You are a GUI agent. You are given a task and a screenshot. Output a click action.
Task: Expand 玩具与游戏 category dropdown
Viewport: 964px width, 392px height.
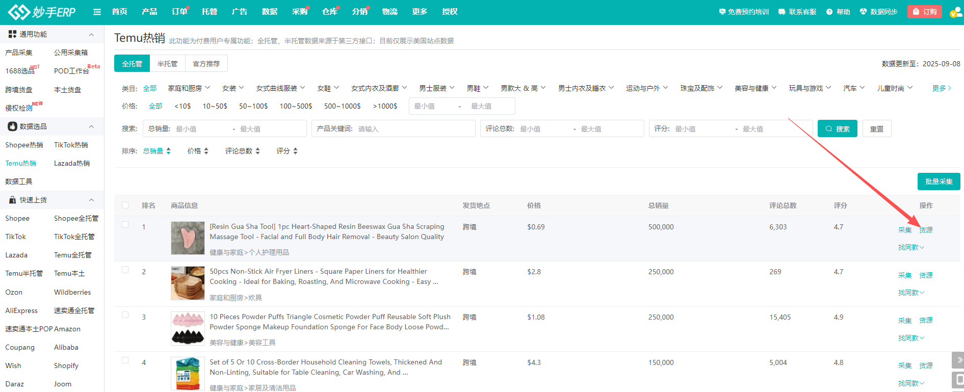810,88
